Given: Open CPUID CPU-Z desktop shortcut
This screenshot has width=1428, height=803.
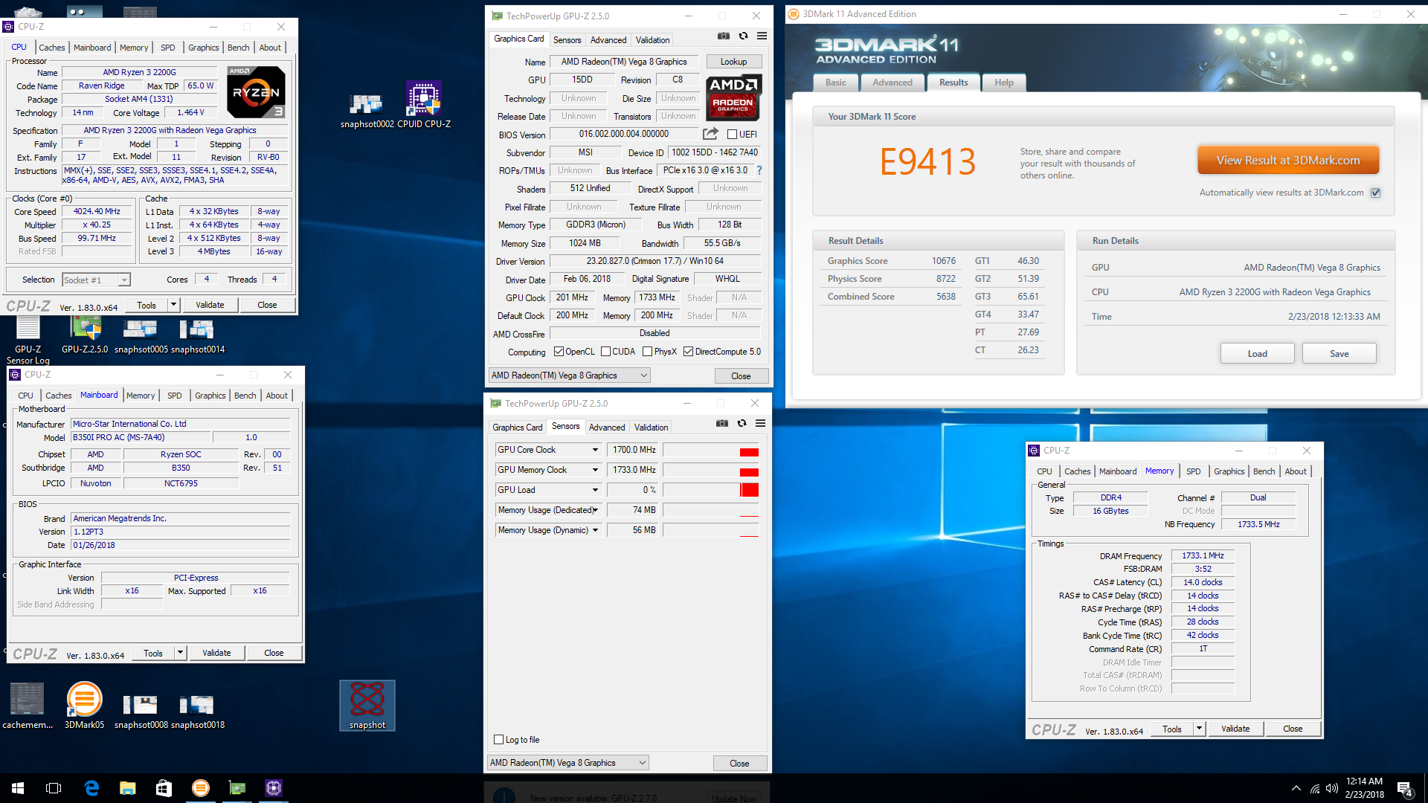Looking at the screenshot, I should click(x=424, y=105).
